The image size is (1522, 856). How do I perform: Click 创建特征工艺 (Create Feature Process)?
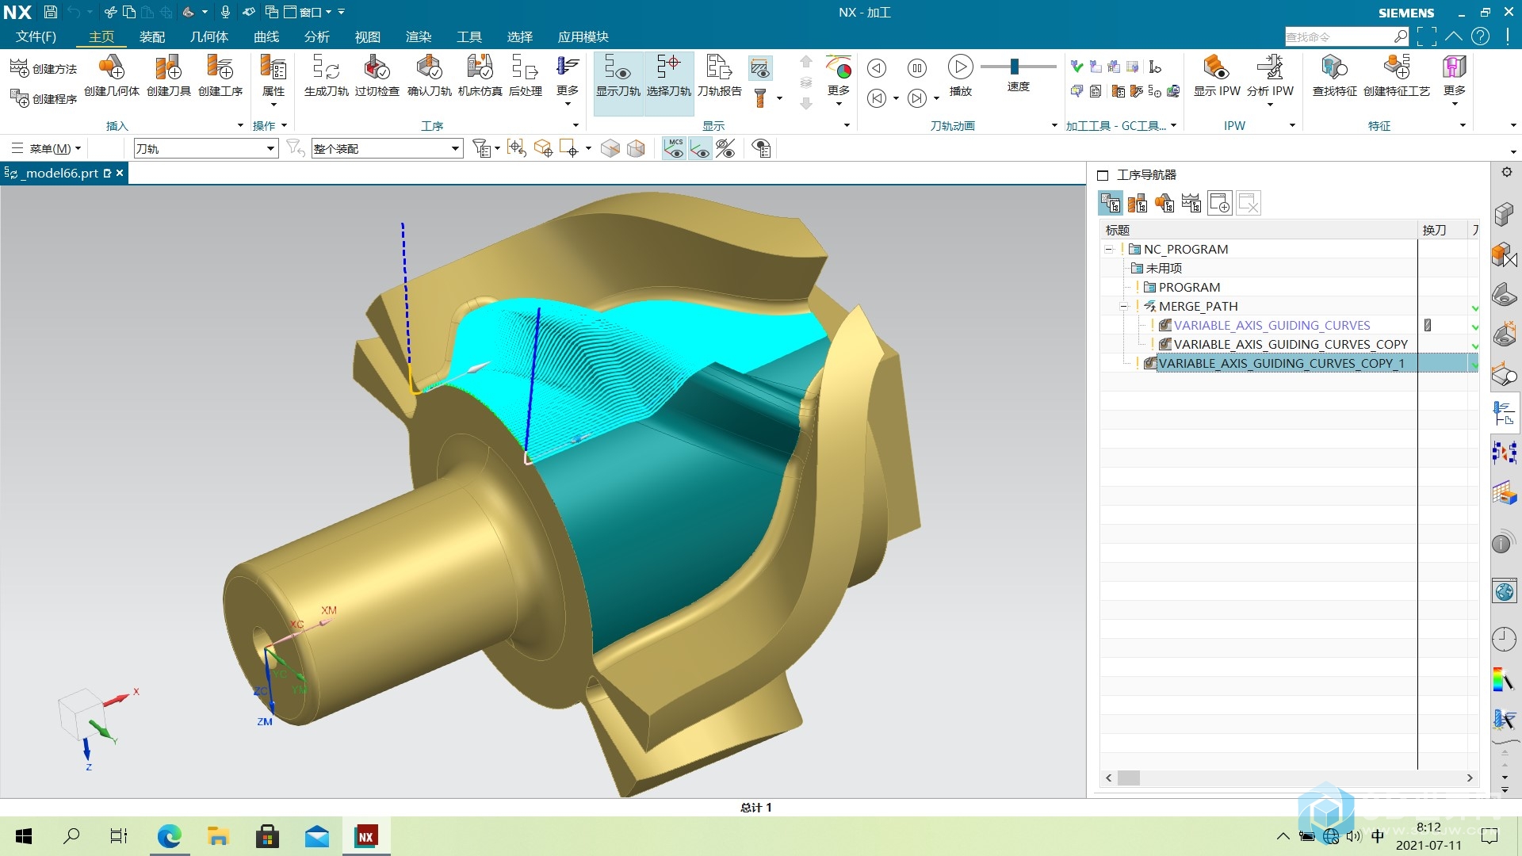pos(1397,76)
